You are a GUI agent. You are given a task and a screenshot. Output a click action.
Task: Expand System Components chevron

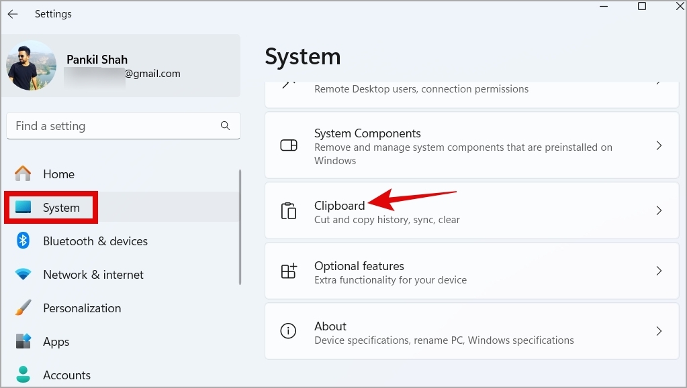click(x=659, y=145)
